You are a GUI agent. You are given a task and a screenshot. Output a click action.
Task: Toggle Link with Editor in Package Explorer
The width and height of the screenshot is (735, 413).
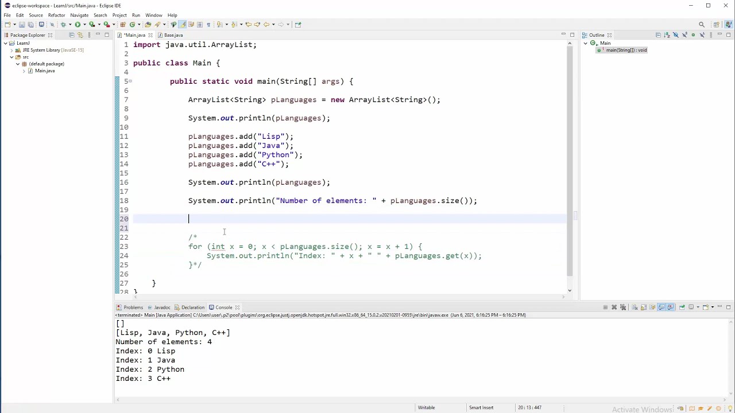[80, 35]
